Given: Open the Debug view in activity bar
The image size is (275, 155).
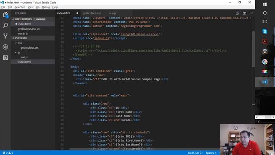Looking at the screenshot, I should (6, 47).
